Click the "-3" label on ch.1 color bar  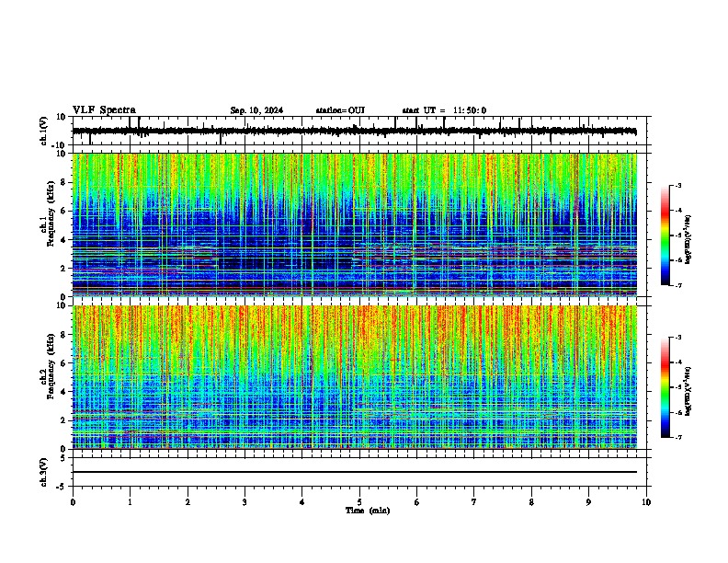[677, 185]
